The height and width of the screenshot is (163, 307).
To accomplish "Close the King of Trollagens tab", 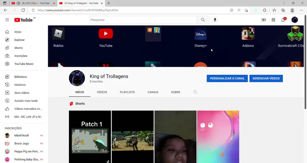I will (x=102, y=3).
